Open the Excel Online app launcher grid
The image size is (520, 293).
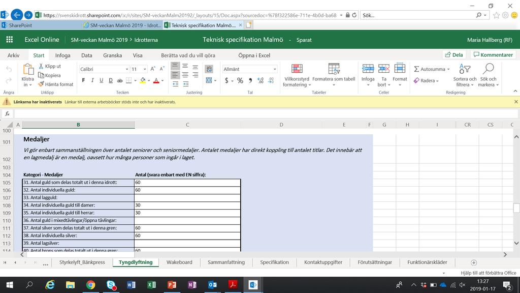pyautogui.click(x=9, y=40)
